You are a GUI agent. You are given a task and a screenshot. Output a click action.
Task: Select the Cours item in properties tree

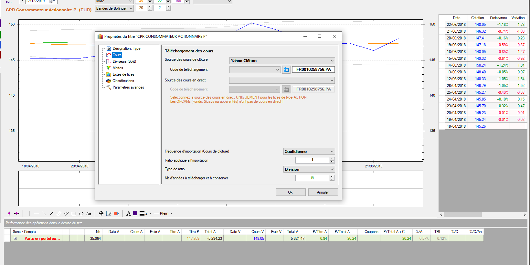pos(117,55)
